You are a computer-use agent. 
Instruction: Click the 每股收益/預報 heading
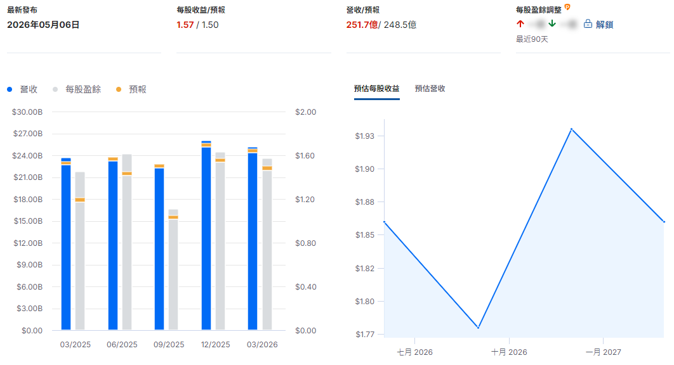pos(201,10)
